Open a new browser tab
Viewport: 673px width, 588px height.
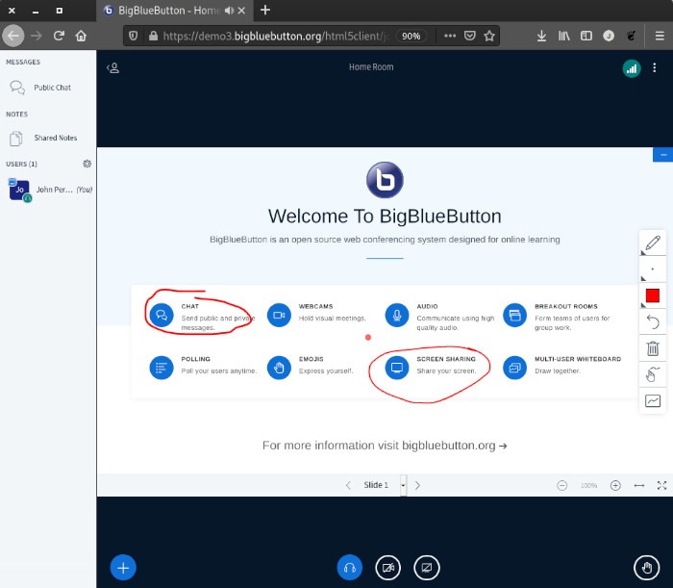coord(265,10)
